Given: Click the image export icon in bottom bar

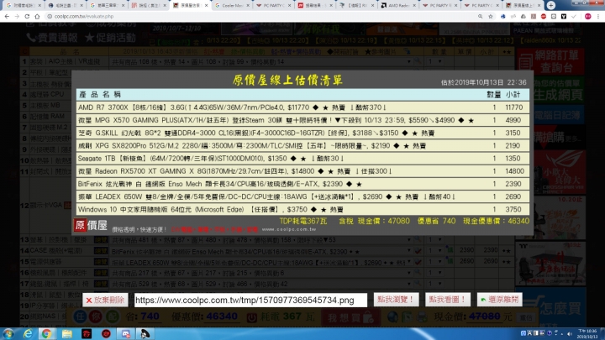Looking at the screenshot, I should (x=408, y=316).
